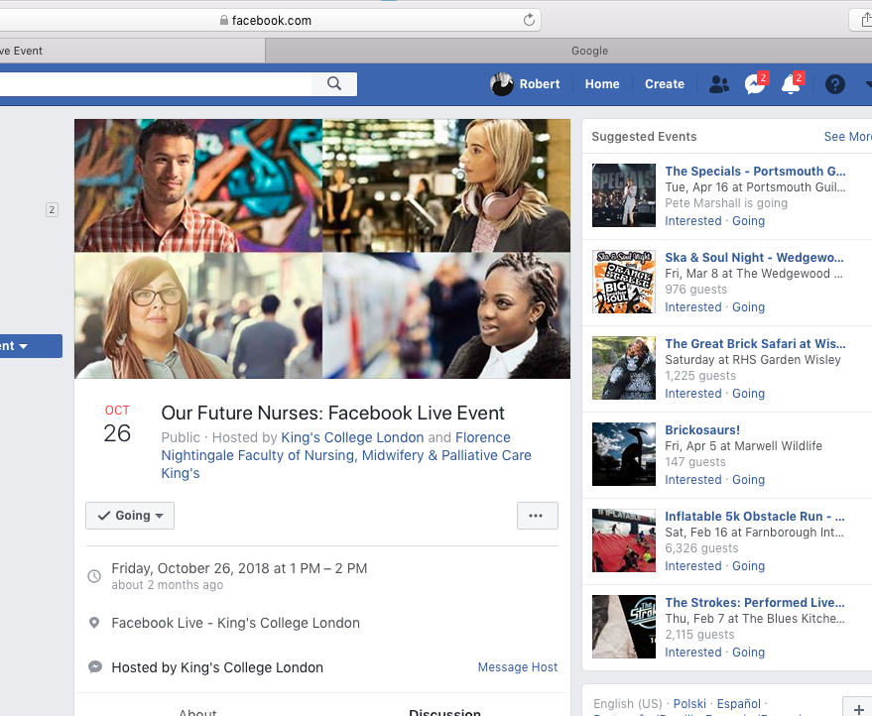Select the Live Event browser tab
This screenshot has height=716, width=872.
point(132,51)
